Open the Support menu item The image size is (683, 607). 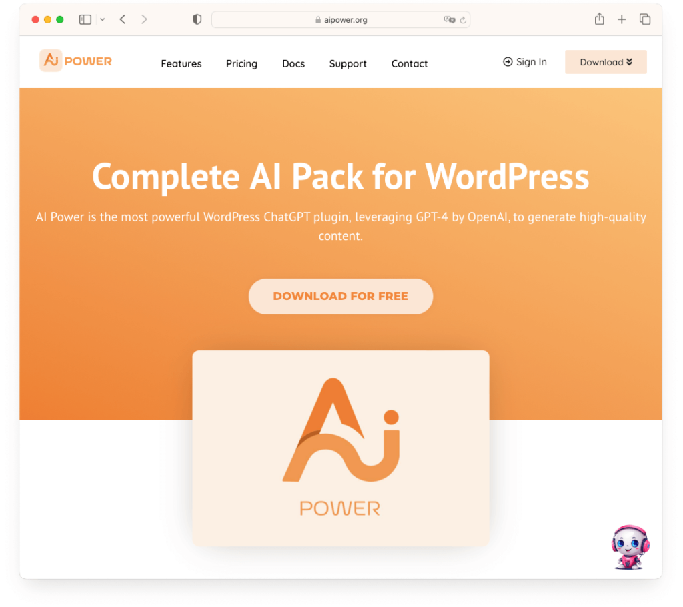click(348, 63)
